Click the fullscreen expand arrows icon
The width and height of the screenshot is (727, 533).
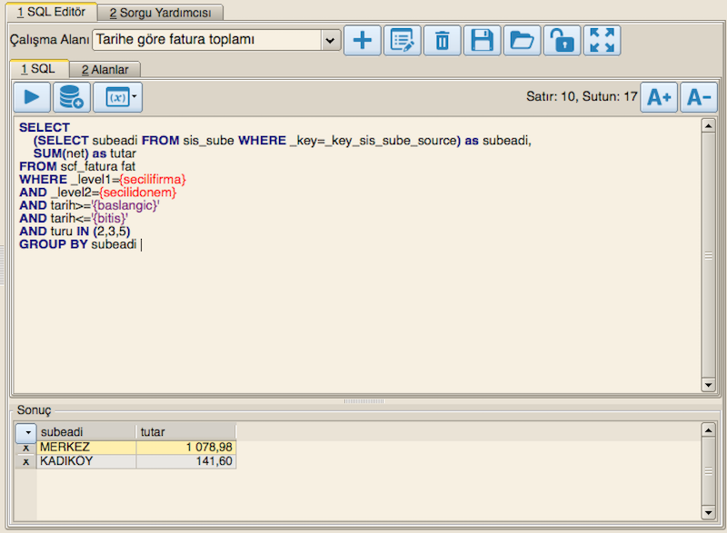[x=603, y=40]
